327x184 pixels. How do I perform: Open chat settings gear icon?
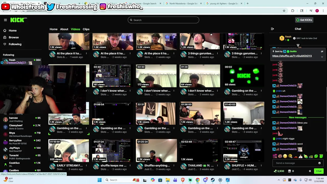(x=310, y=171)
